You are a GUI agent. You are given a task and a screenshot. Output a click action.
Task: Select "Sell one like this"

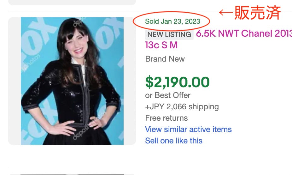coord(174,141)
